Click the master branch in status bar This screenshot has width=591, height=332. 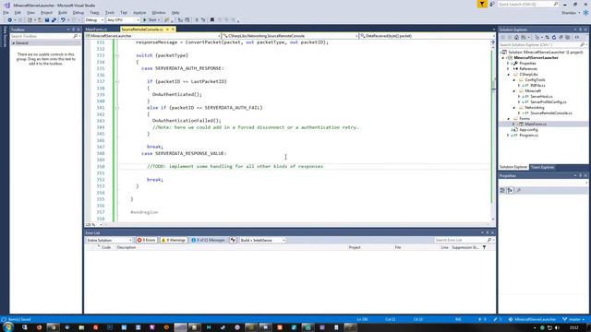[574, 319]
